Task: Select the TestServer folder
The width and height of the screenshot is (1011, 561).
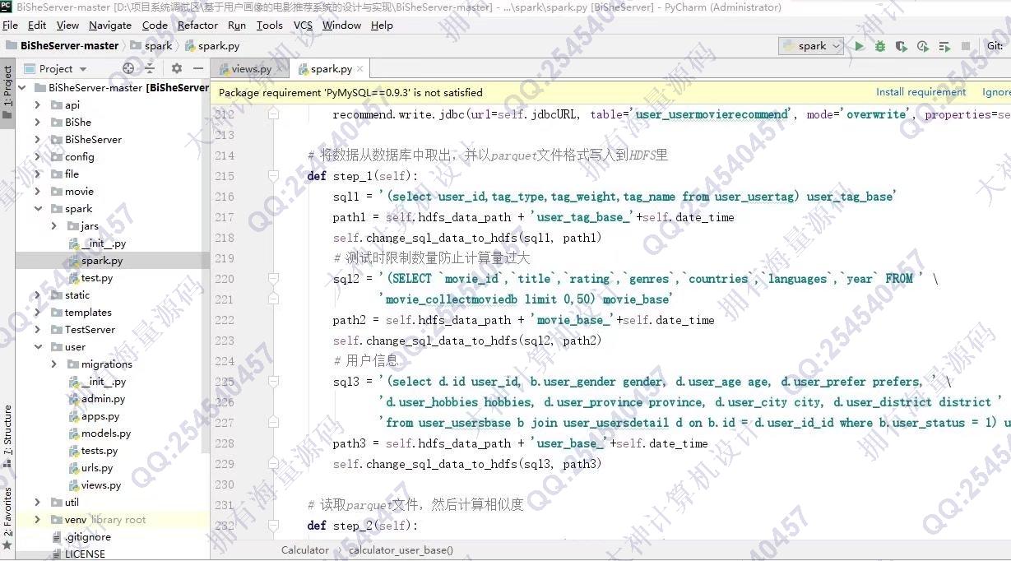Action: pyautogui.click(x=90, y=330)
